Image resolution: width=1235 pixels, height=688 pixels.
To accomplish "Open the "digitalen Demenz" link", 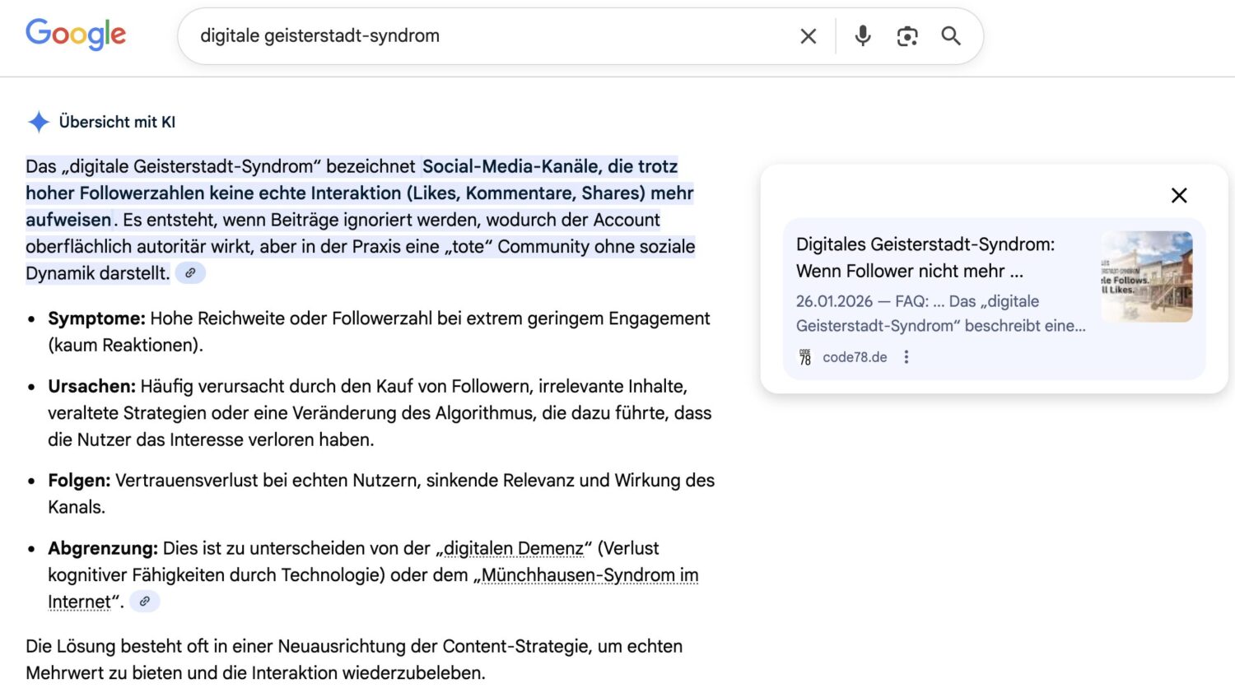I will click(513, 548).
